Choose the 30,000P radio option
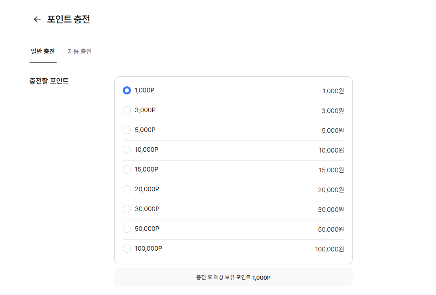Image resolution: width=436 pixels, height=295 pixels. [127, 209]
